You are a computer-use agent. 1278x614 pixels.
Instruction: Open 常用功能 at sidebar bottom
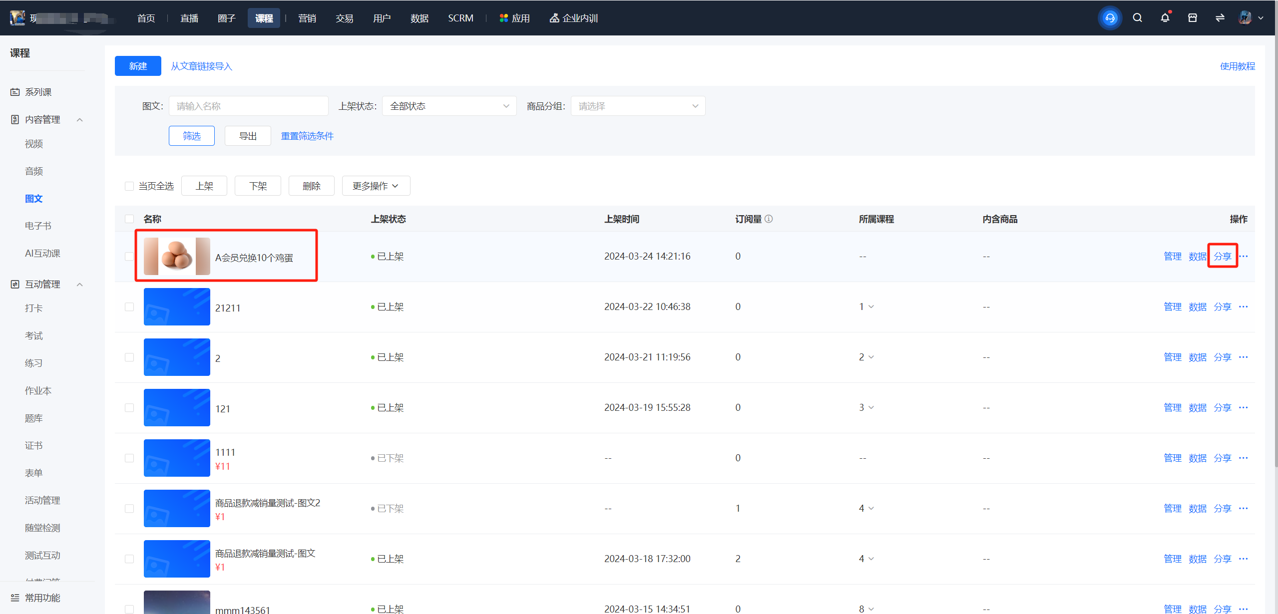click(42, 598)
